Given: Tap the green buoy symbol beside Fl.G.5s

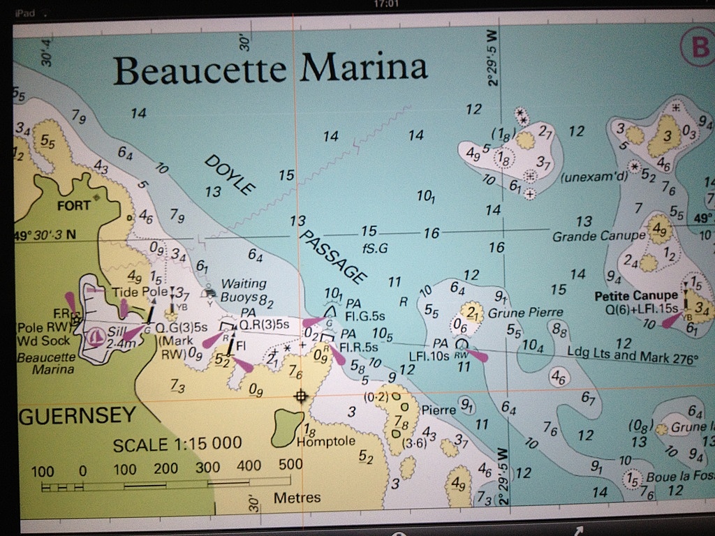Looking at the screenshot, I should pos(330,312).
